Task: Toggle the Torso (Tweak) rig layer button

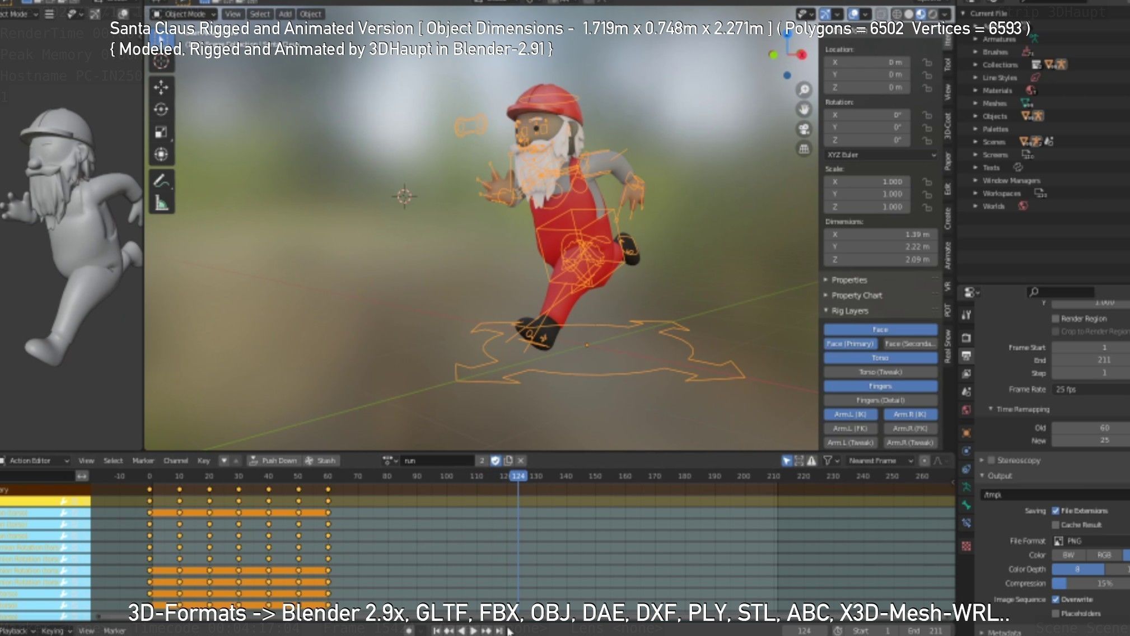Action: 880,372
